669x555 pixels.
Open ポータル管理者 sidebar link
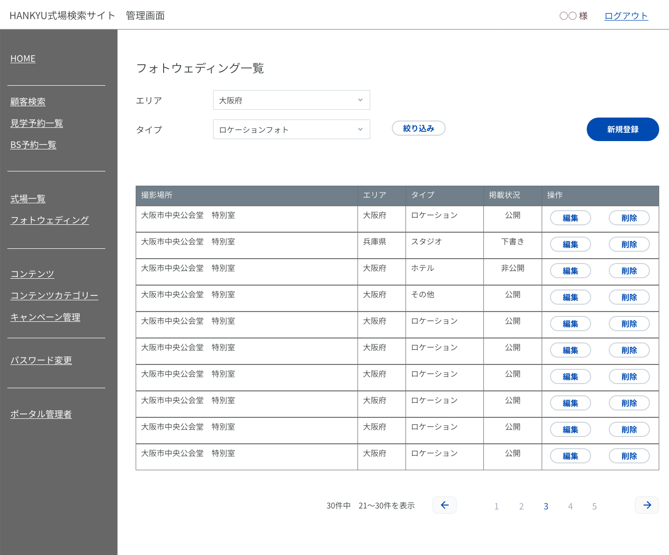41,414
